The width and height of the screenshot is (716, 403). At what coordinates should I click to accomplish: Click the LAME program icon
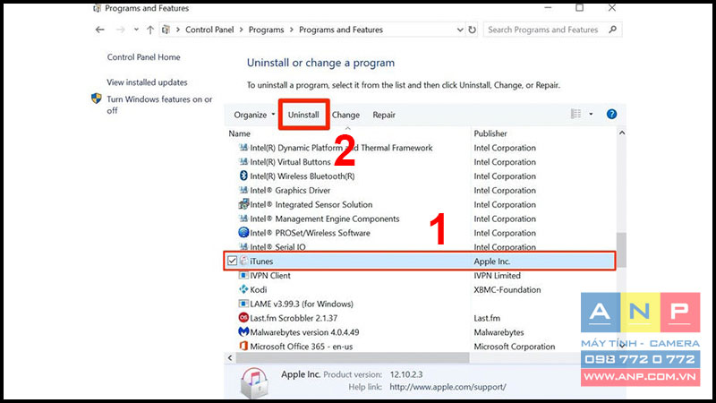coord(243,304)
